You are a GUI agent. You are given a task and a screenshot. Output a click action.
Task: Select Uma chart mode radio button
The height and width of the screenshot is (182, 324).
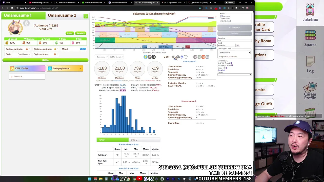(221, 21)
